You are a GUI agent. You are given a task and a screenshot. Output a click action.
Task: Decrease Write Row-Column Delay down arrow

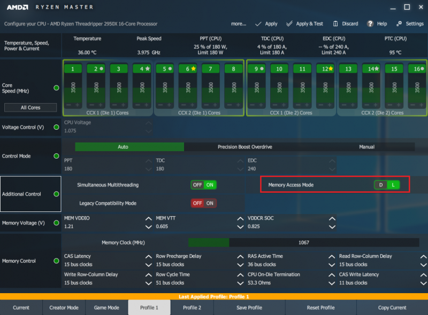coord(149,283)
